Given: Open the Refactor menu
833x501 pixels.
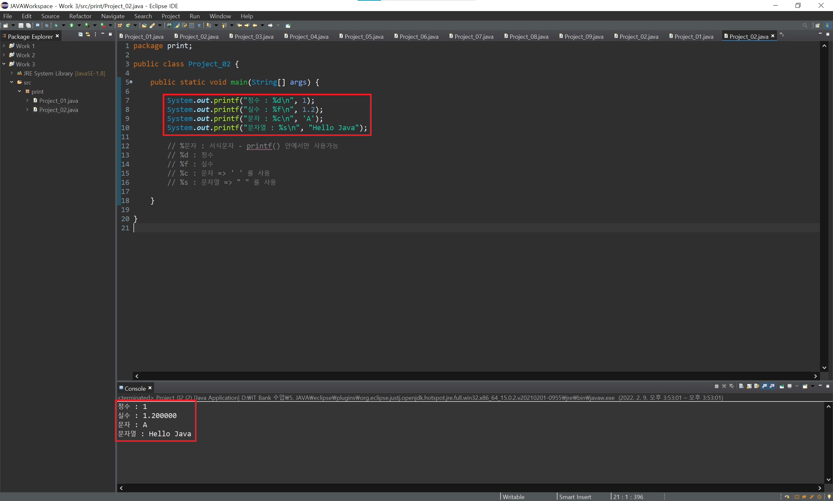Looking at the screenshot, I should click(80, 16).
